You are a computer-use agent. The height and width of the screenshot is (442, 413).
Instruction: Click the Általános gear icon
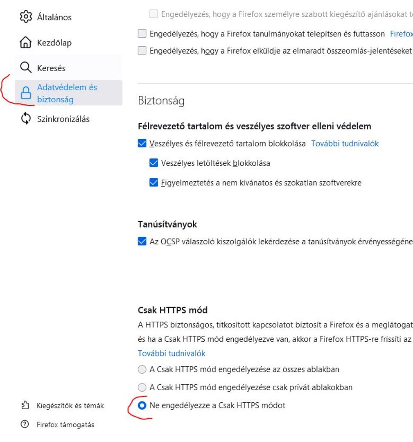tap(26, 17)
